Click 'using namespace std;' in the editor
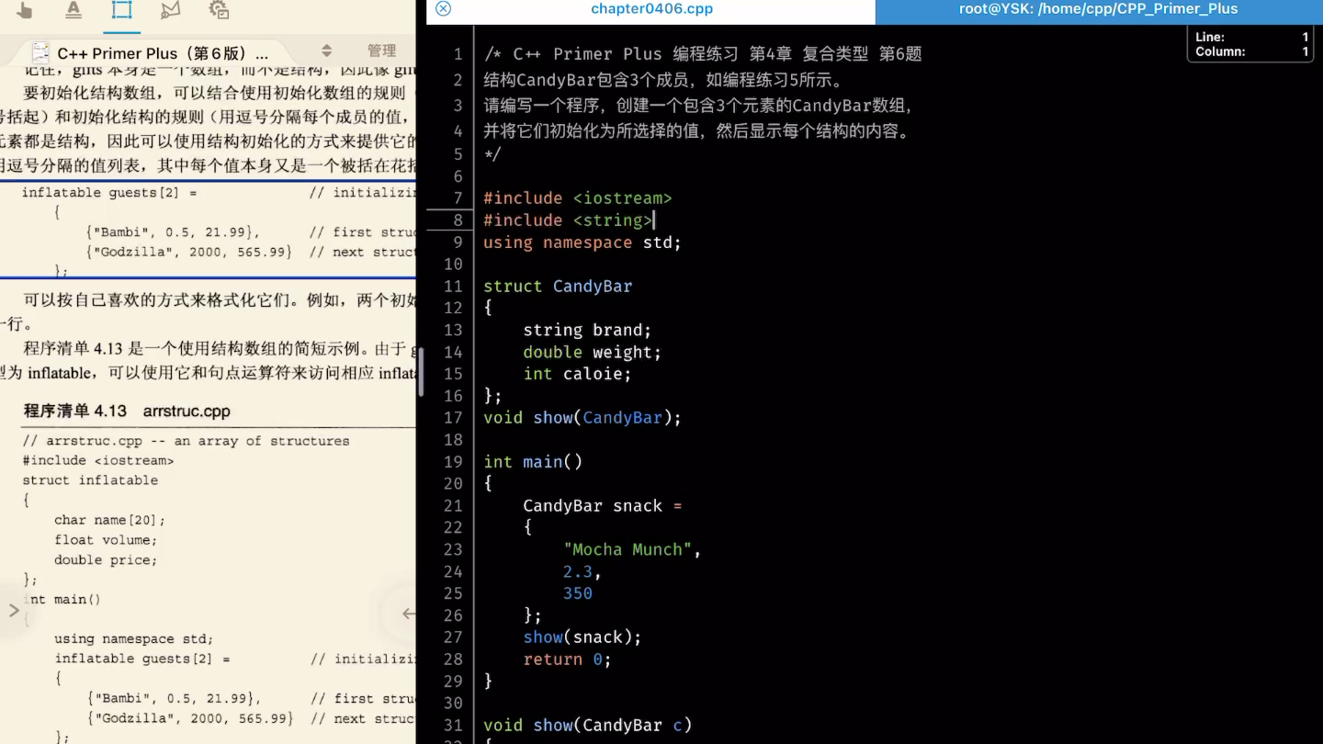This screenshot has width=1323, height=744. [582, 242]
